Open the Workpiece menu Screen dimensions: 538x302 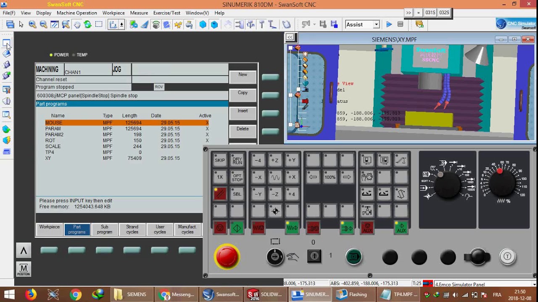pos(113,13)
